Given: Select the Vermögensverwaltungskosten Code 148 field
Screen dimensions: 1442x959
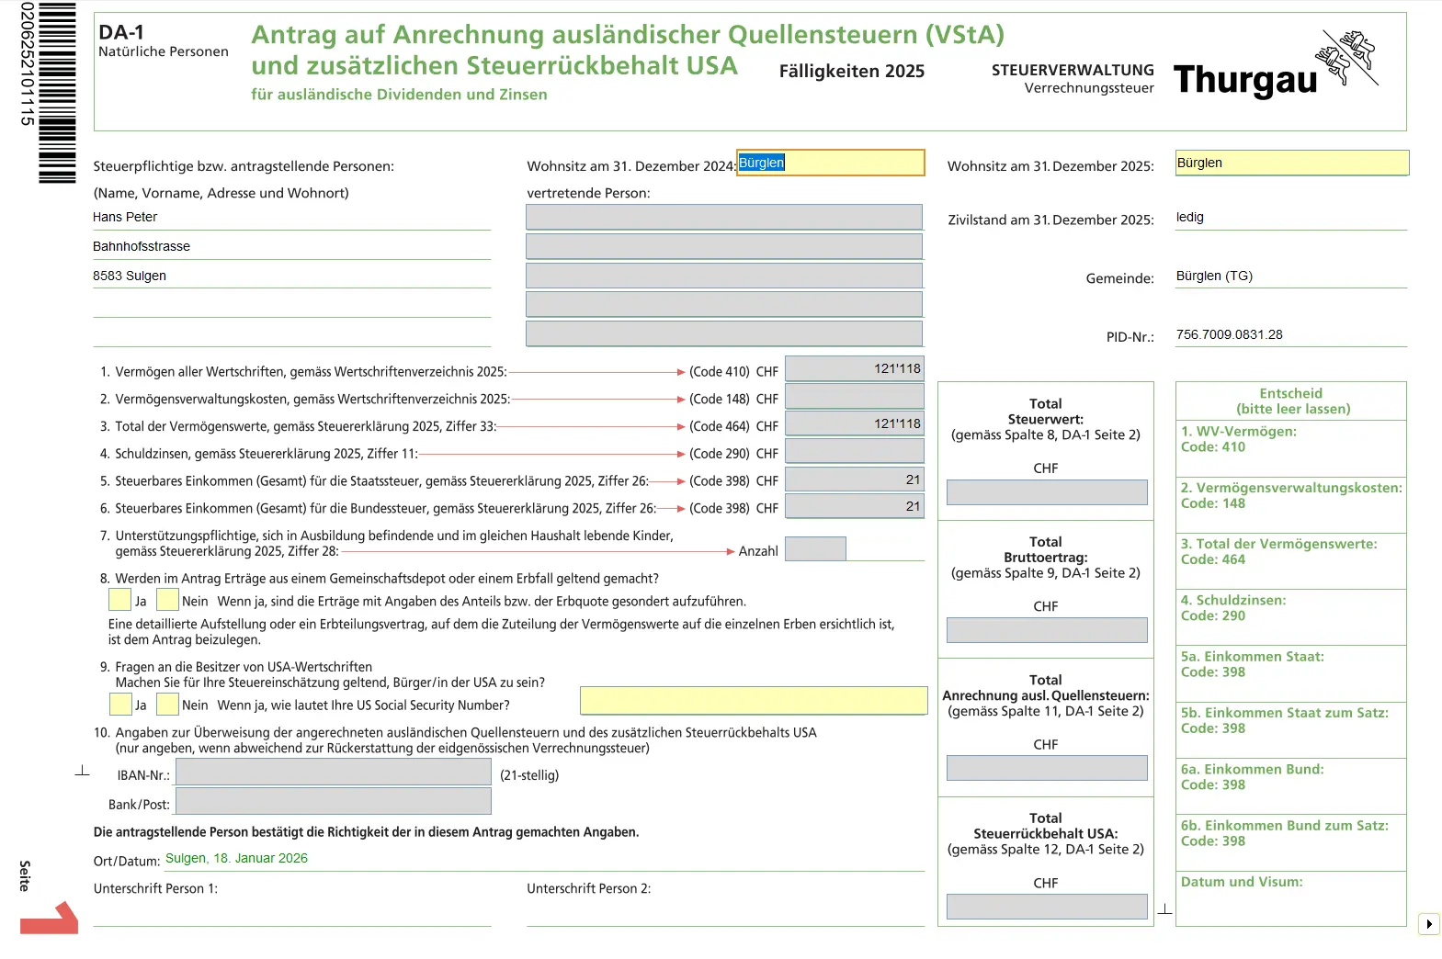Looking at the screenshot, I should [x=854, y=396].
